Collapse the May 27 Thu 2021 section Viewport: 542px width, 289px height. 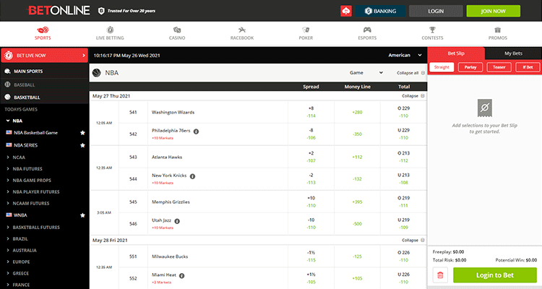[413, 96]
